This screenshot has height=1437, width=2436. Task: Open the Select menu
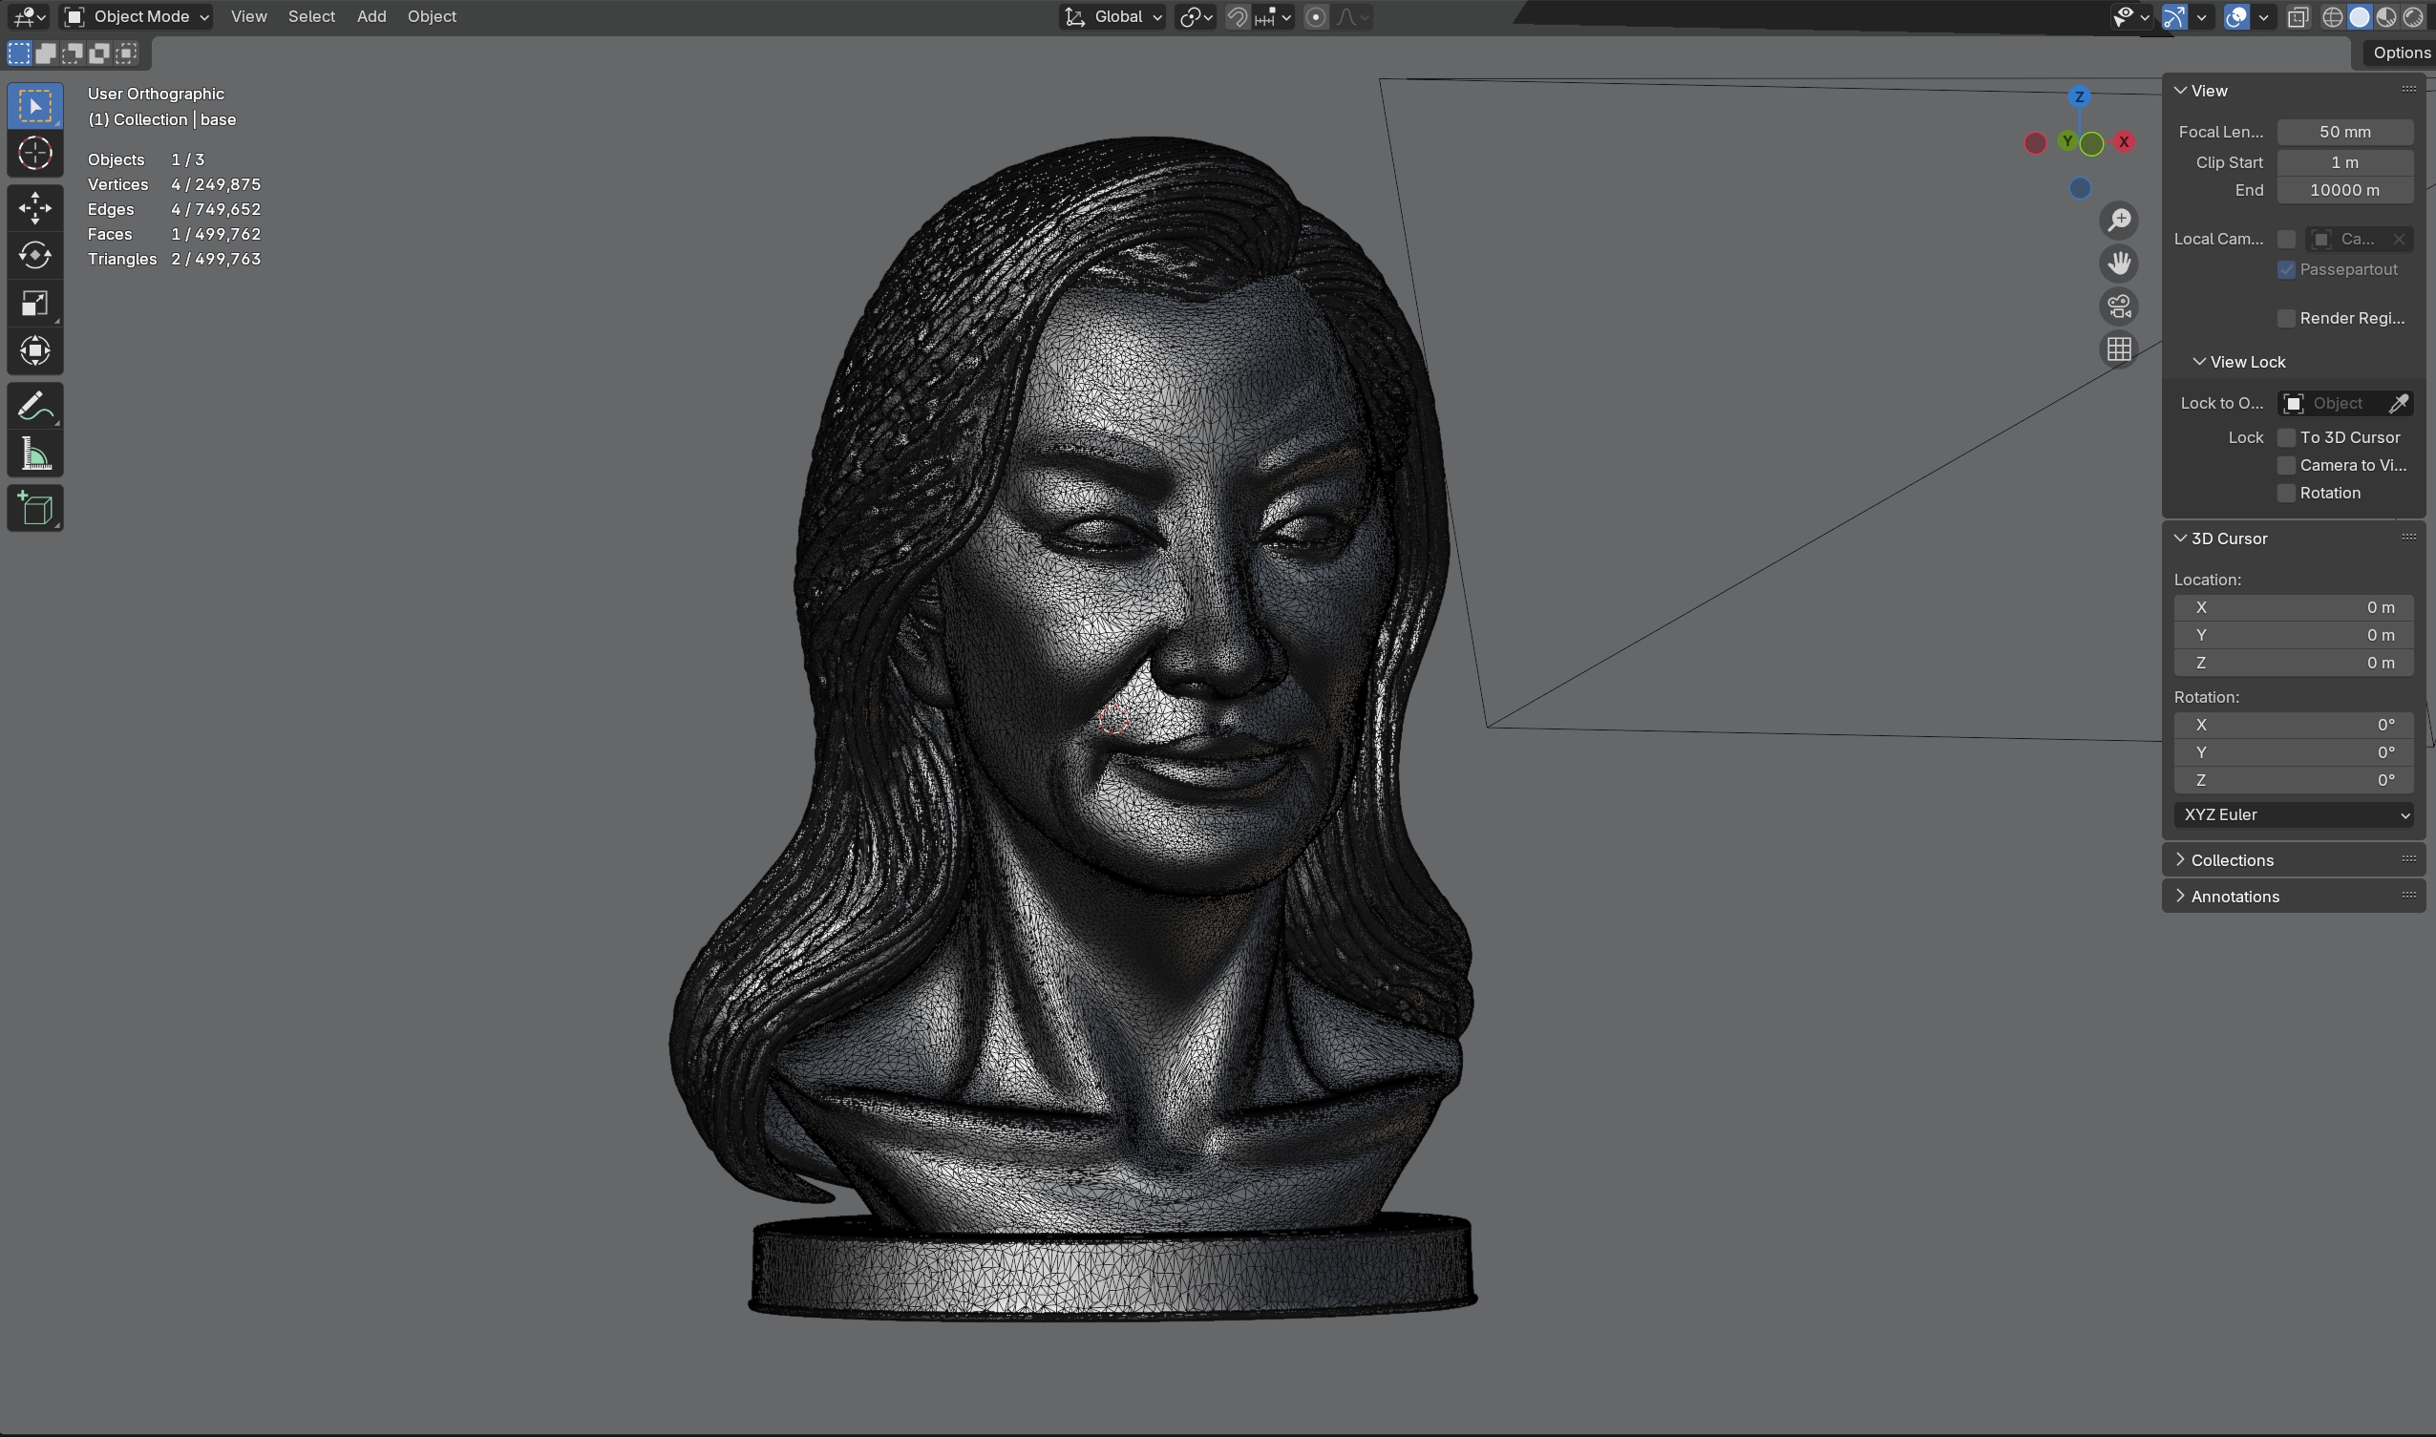tap(310, 16)
